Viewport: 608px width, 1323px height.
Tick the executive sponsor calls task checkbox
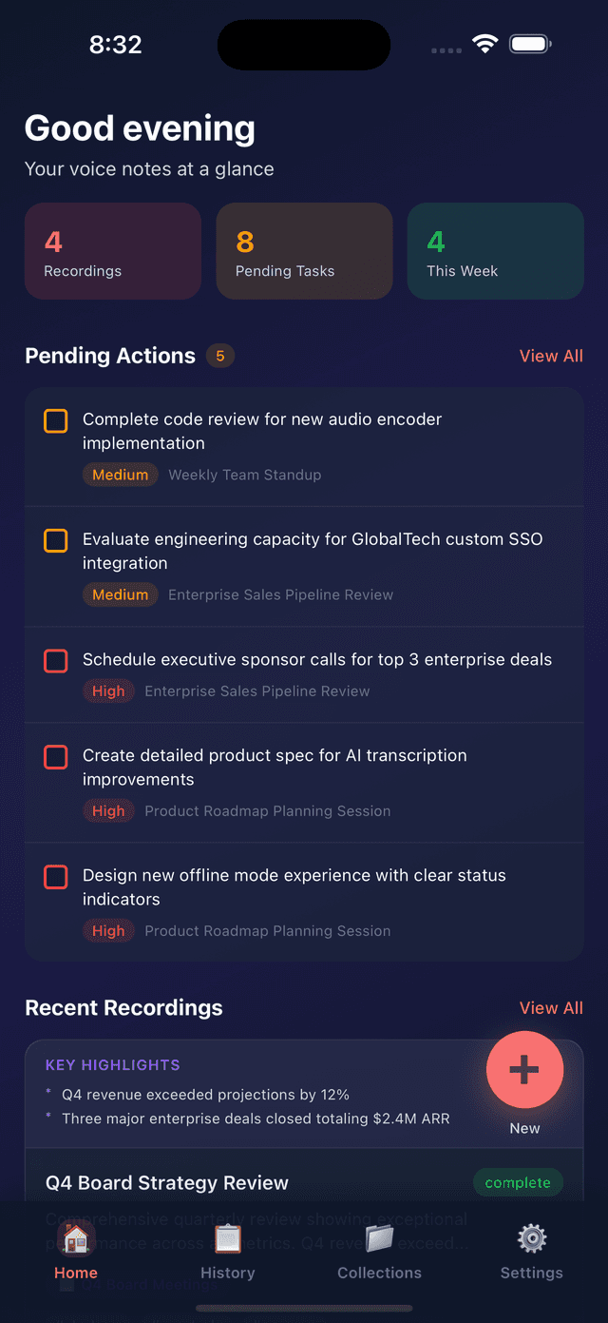tap(56, 660)
